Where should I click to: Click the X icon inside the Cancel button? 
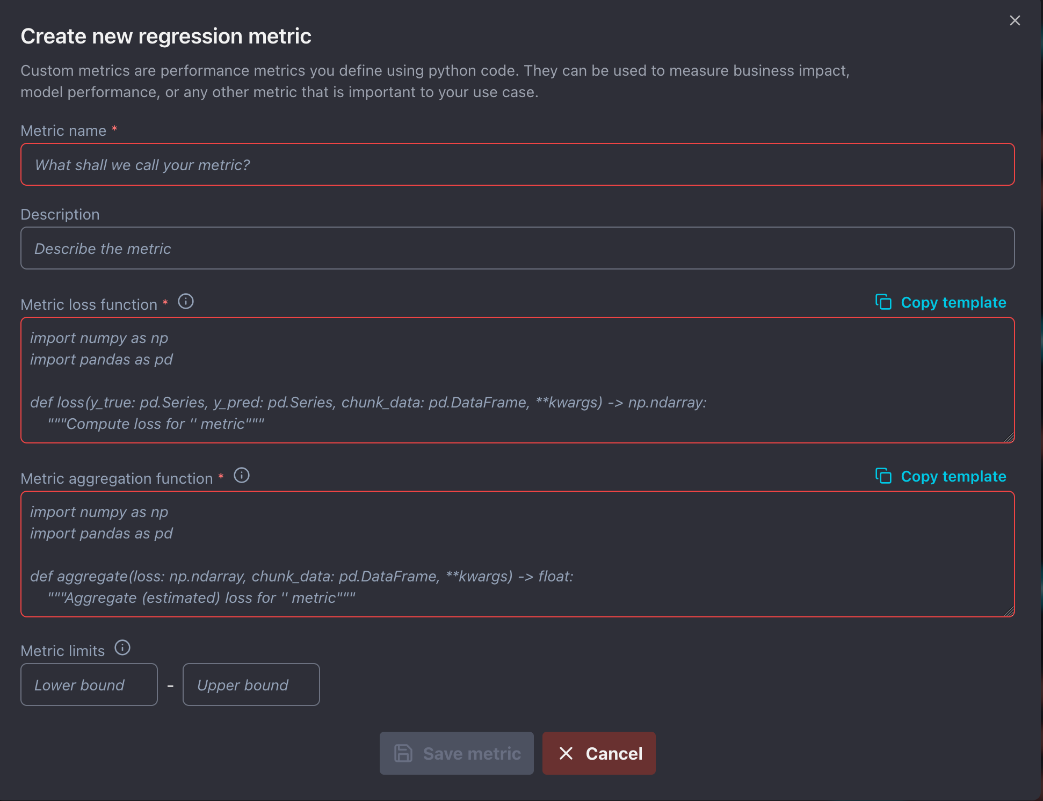[566, 753]
